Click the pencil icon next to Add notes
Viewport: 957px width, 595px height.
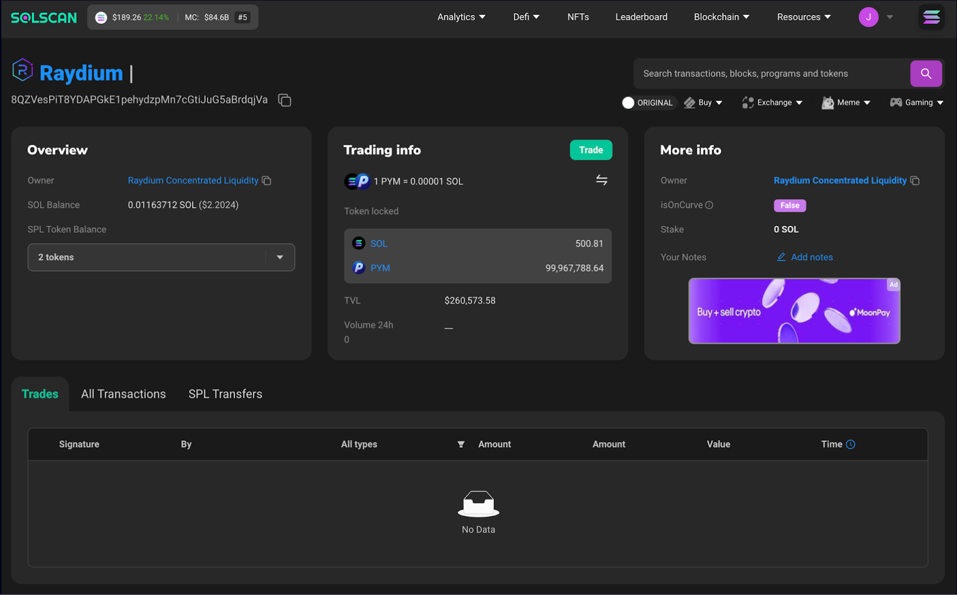(781, 257)
